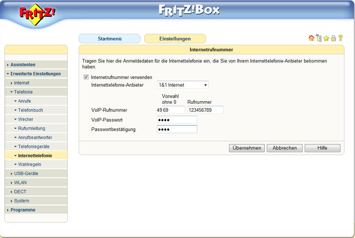Click the printer icon
355x238 pixels.
(333, 39)
